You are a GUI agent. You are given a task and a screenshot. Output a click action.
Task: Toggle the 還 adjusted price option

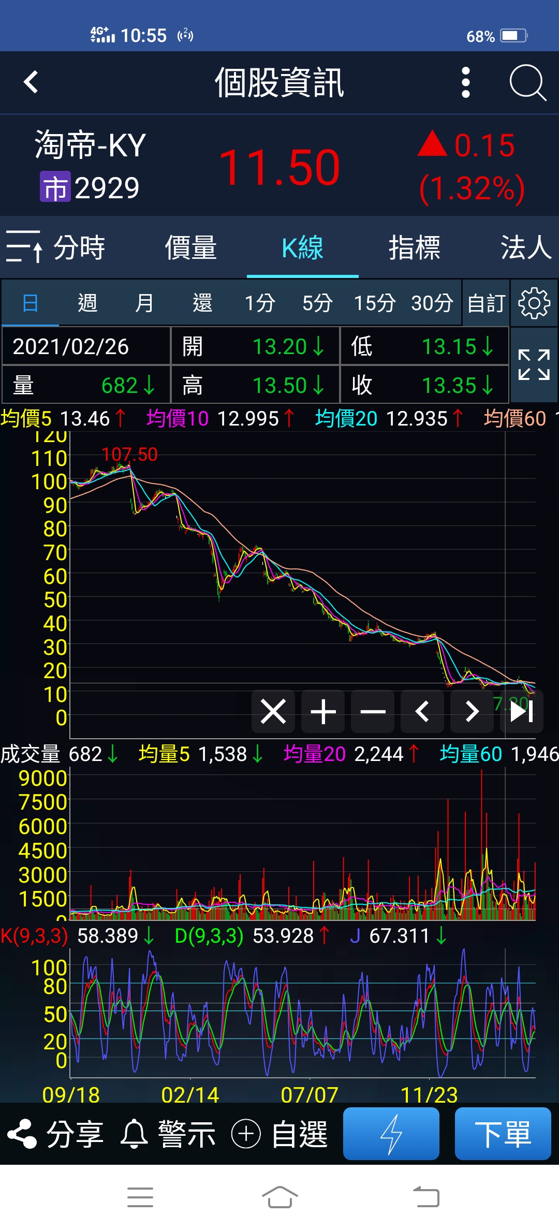point(202,303)
